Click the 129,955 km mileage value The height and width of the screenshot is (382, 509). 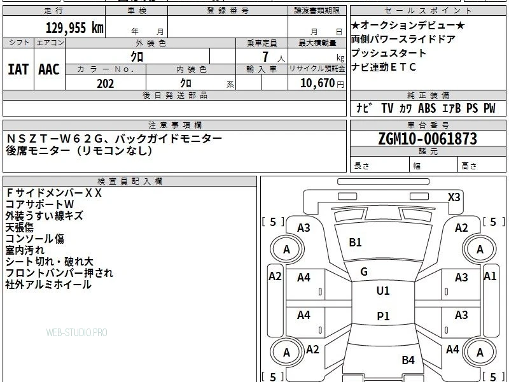tap(74, 27)
